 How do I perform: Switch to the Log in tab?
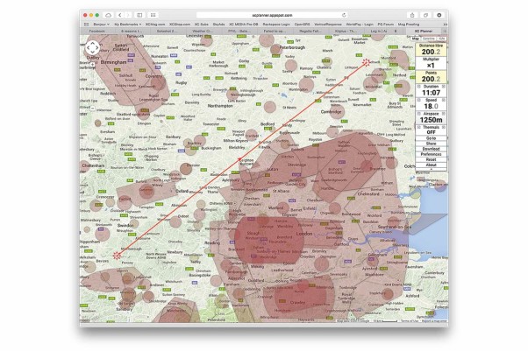pyautogui.click(x=379, y=31)
